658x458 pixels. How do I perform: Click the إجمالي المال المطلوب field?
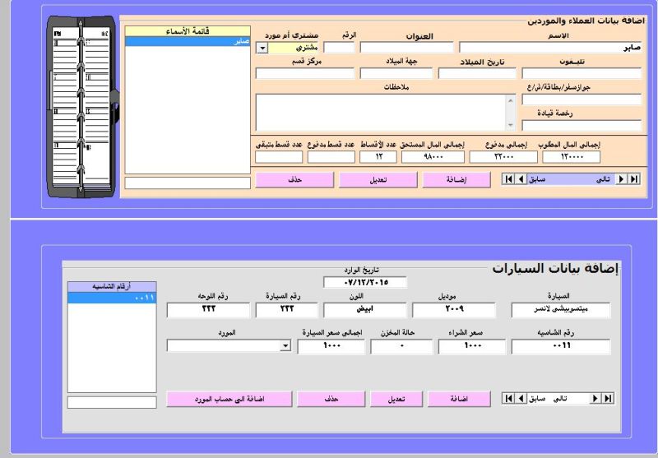click(571, 157)
